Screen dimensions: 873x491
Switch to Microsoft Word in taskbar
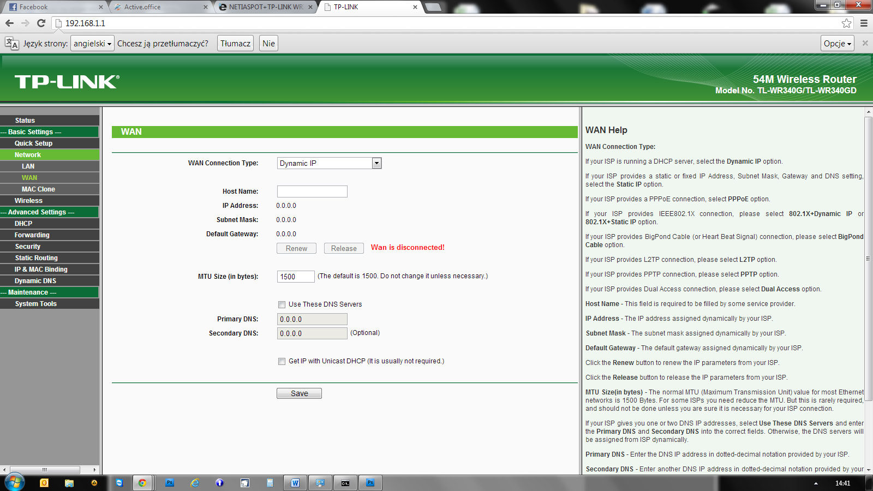[x=295, y=483]
